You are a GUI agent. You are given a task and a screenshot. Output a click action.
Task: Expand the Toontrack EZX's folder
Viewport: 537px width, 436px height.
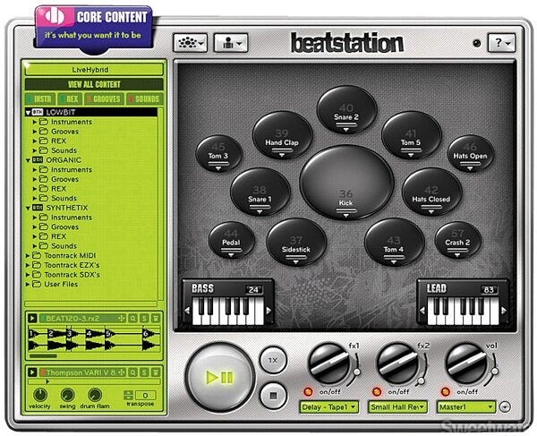tap(28, 265)
